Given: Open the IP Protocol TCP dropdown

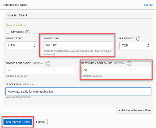Looking at the screenshot, I should click(135, 45).
